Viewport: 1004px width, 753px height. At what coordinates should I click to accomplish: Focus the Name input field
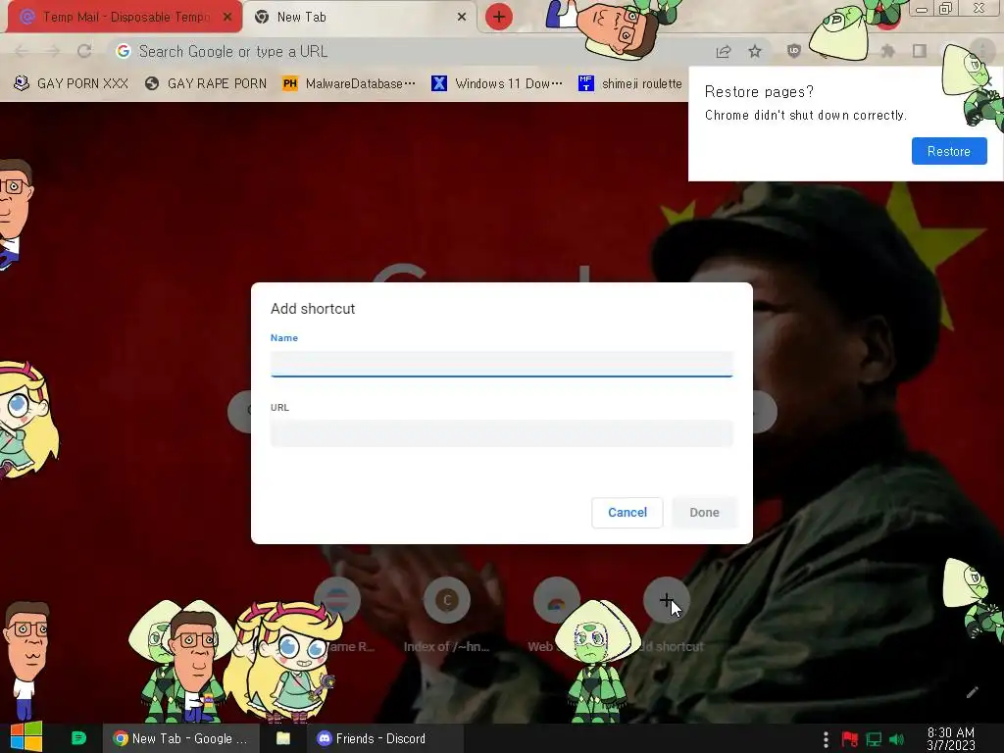[x=501, y=364]
